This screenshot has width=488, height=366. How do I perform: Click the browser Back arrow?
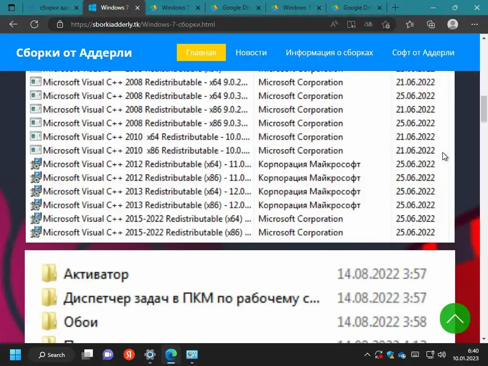(13, 24)
